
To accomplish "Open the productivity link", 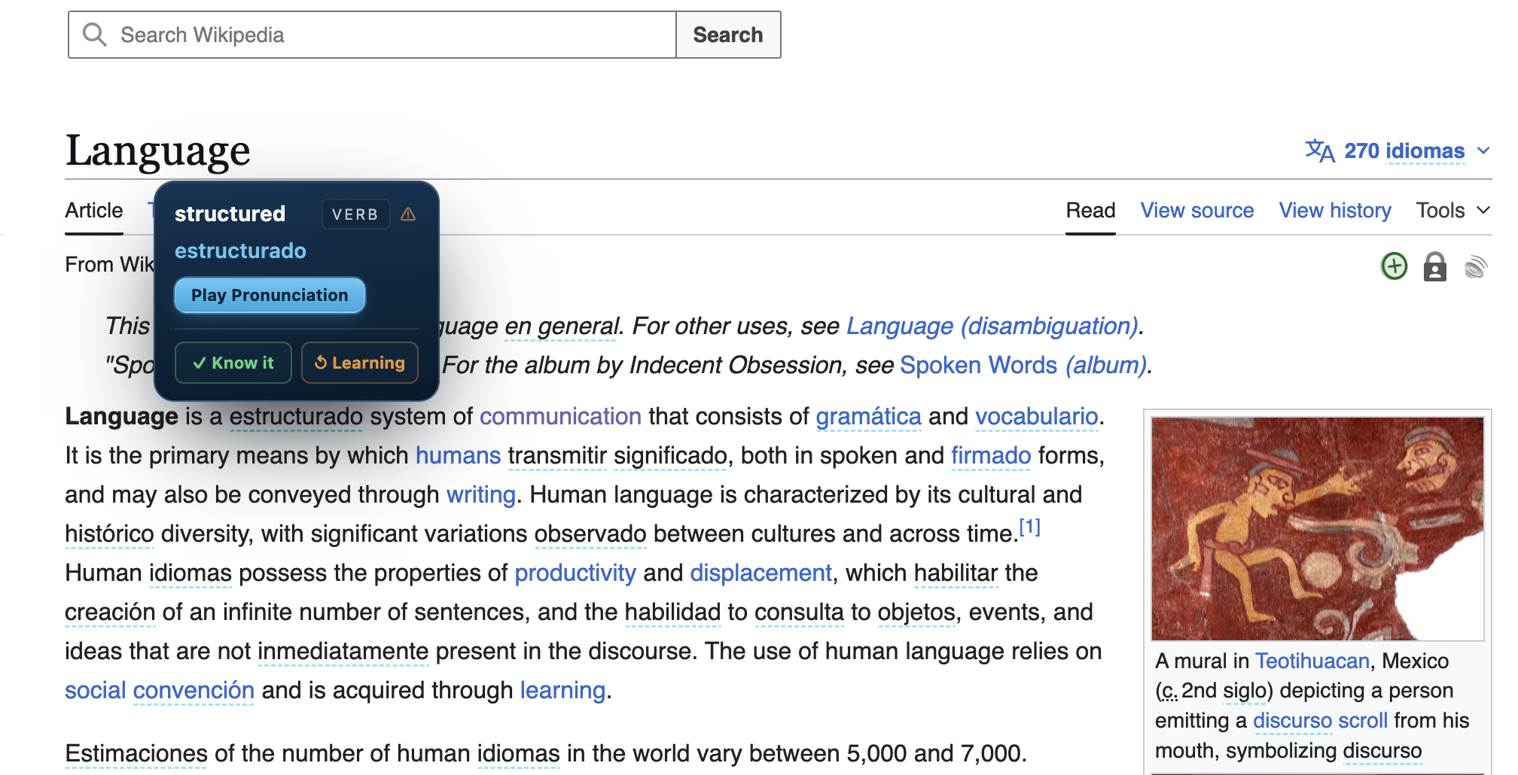I will [x=575, y=573].
